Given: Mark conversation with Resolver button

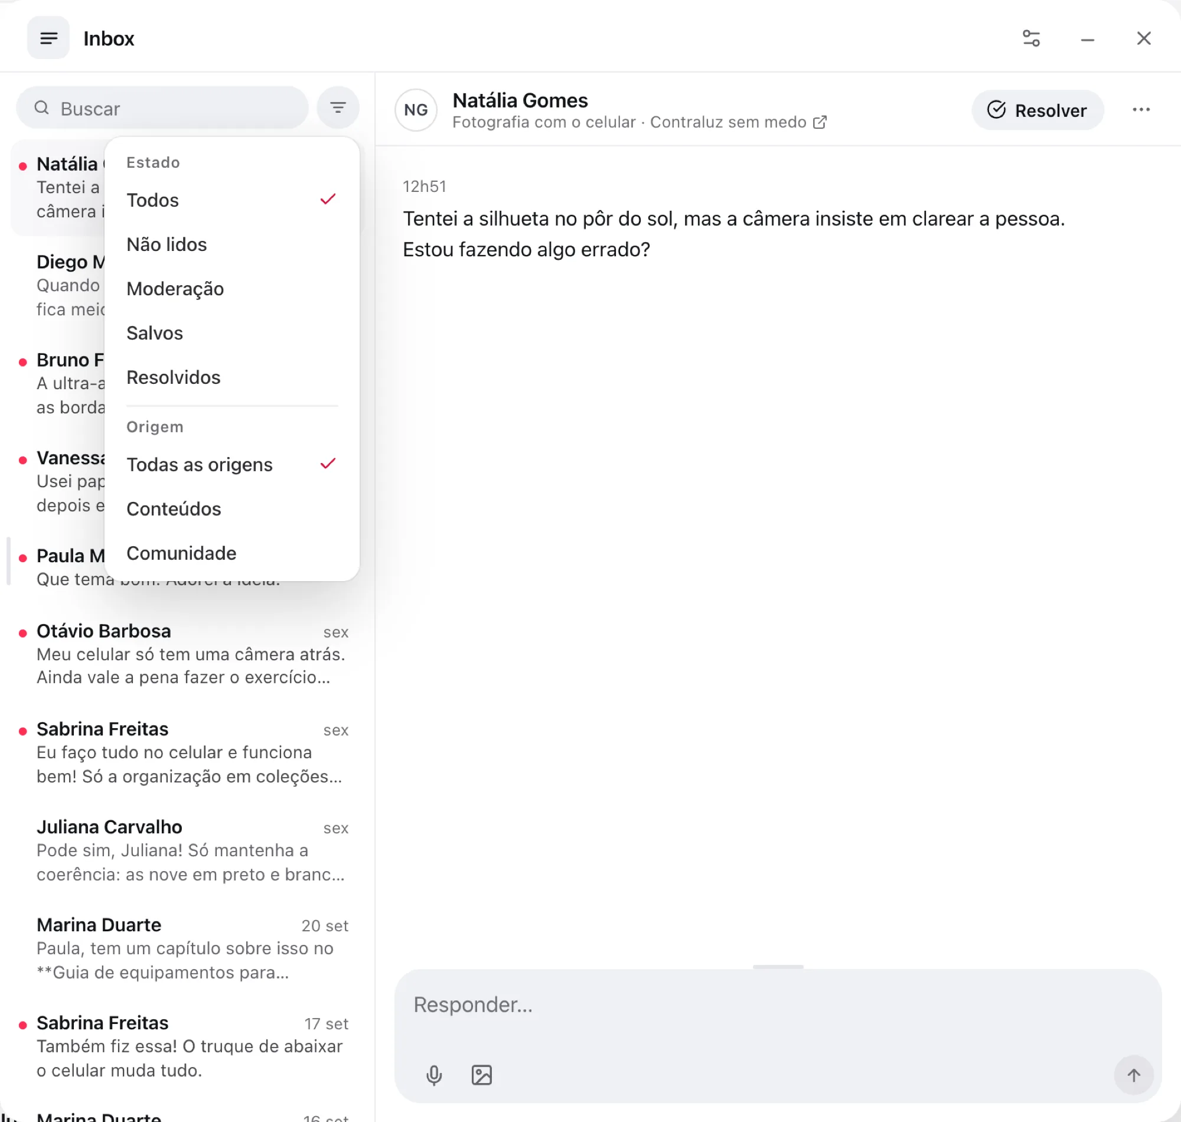Looking at the screenshot, I should pos(1037,110).
